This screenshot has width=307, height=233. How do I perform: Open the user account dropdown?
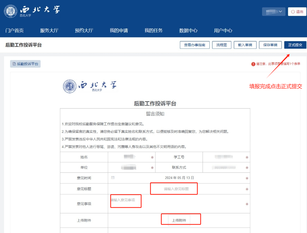tap(273, 12)
